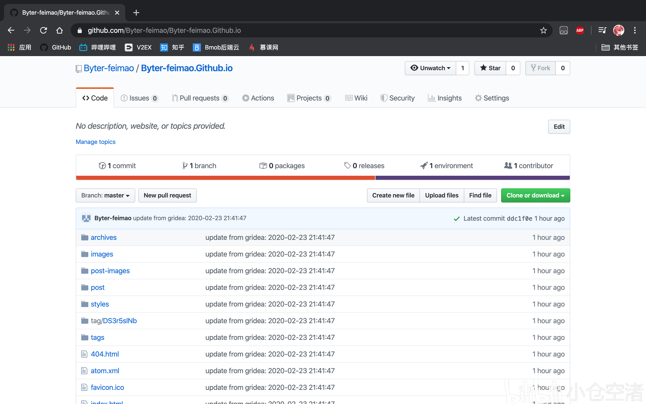Open the images folder
The height and width of the screenshot is (404, 646).
point(102,254)
